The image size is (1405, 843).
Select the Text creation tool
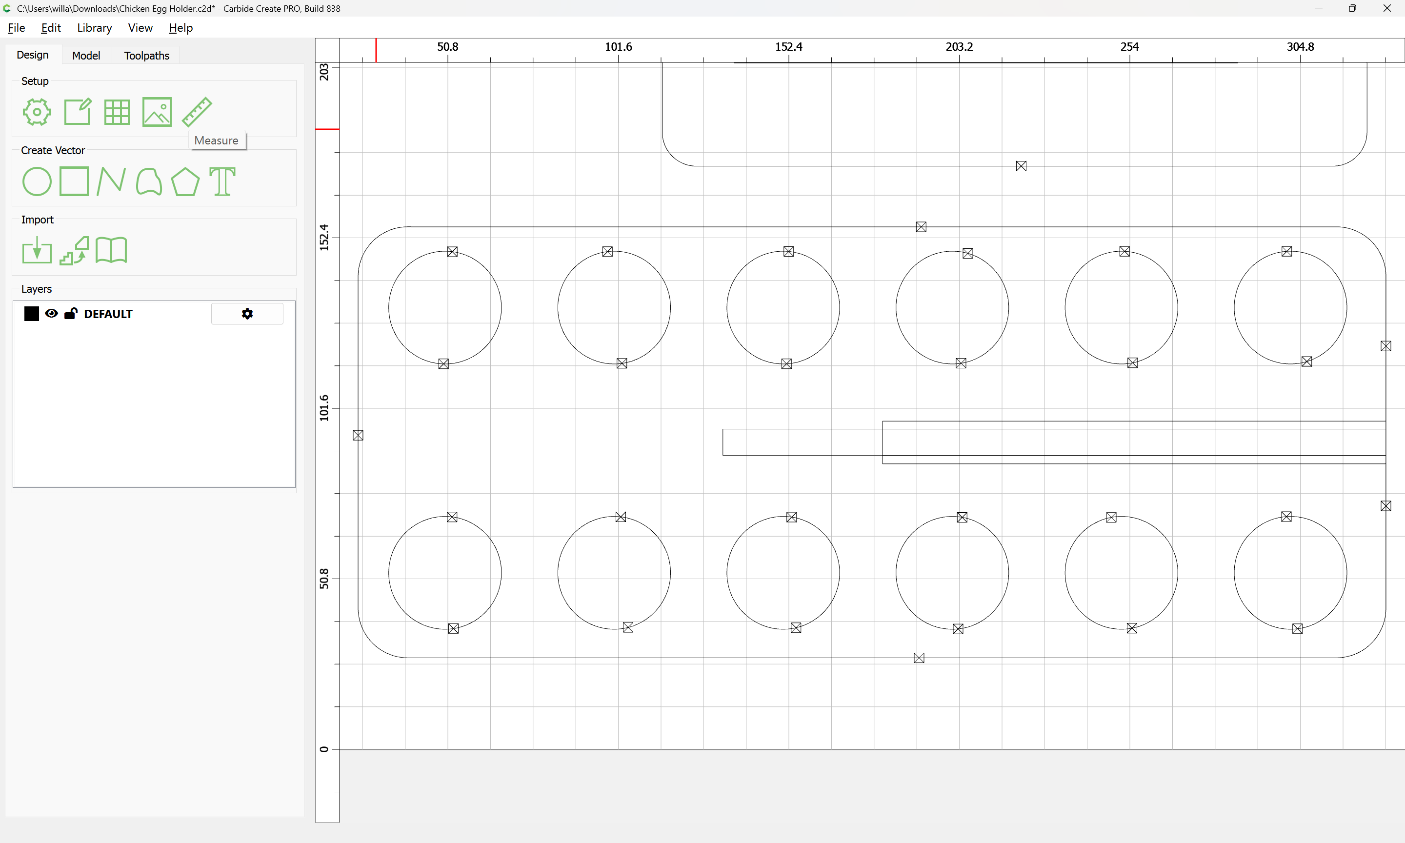click(222, 182)
